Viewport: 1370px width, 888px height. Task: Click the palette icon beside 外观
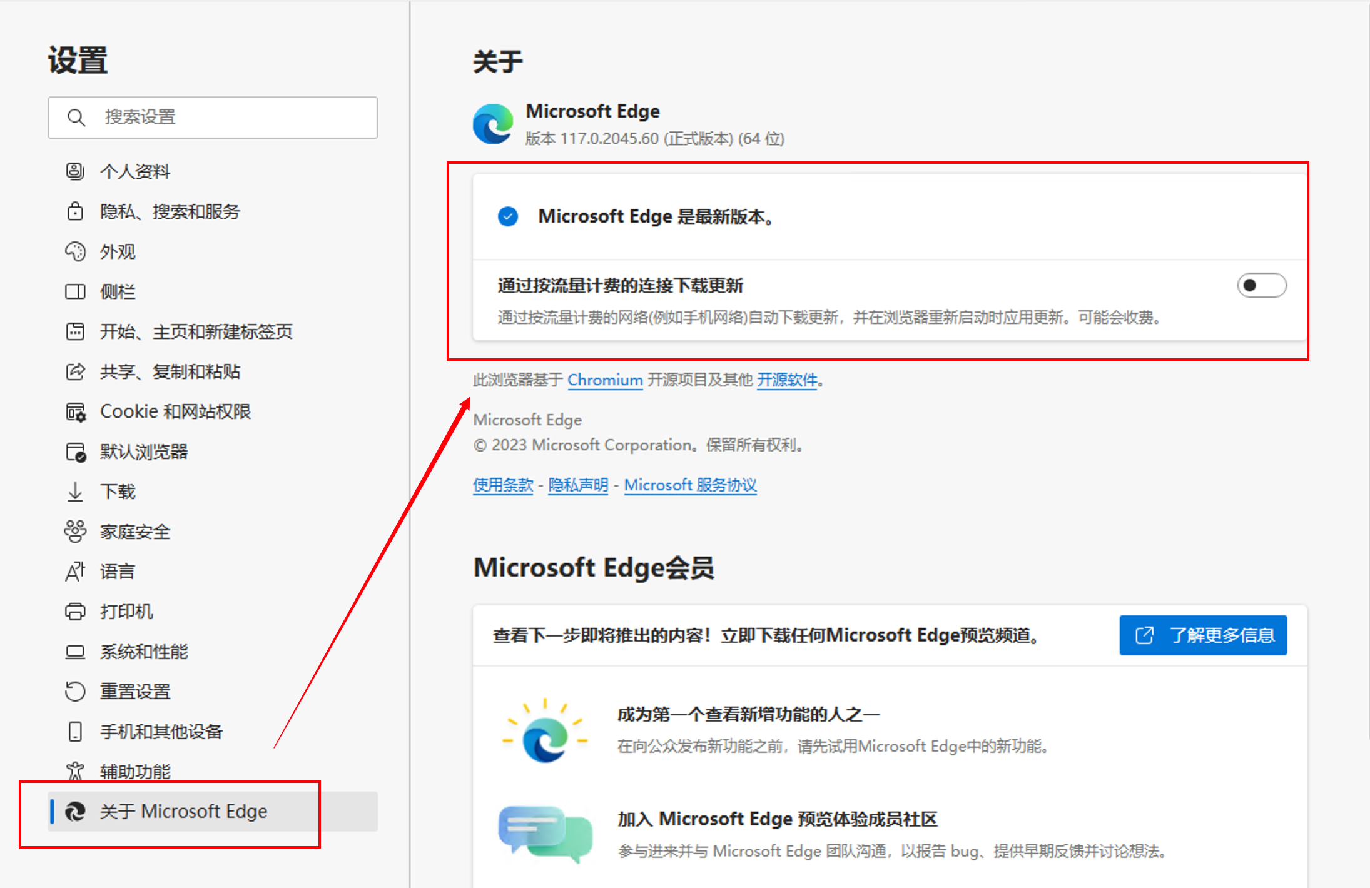tap(75, 251)
